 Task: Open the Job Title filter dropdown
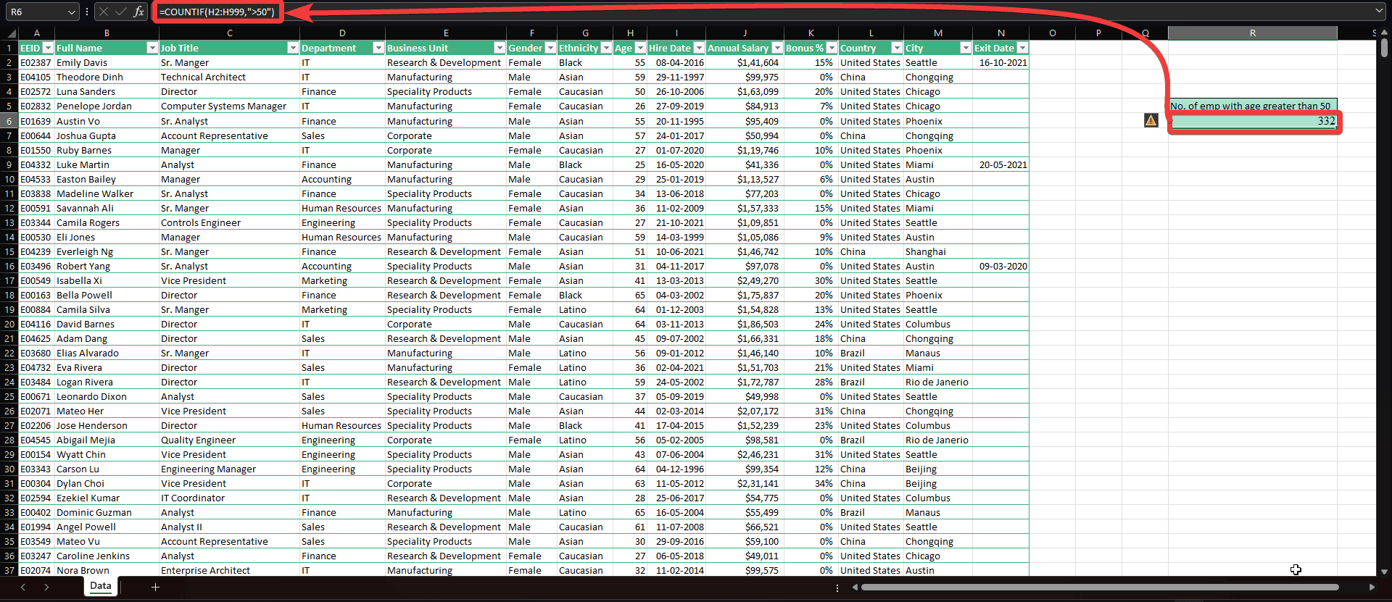(x=292, y=48)
